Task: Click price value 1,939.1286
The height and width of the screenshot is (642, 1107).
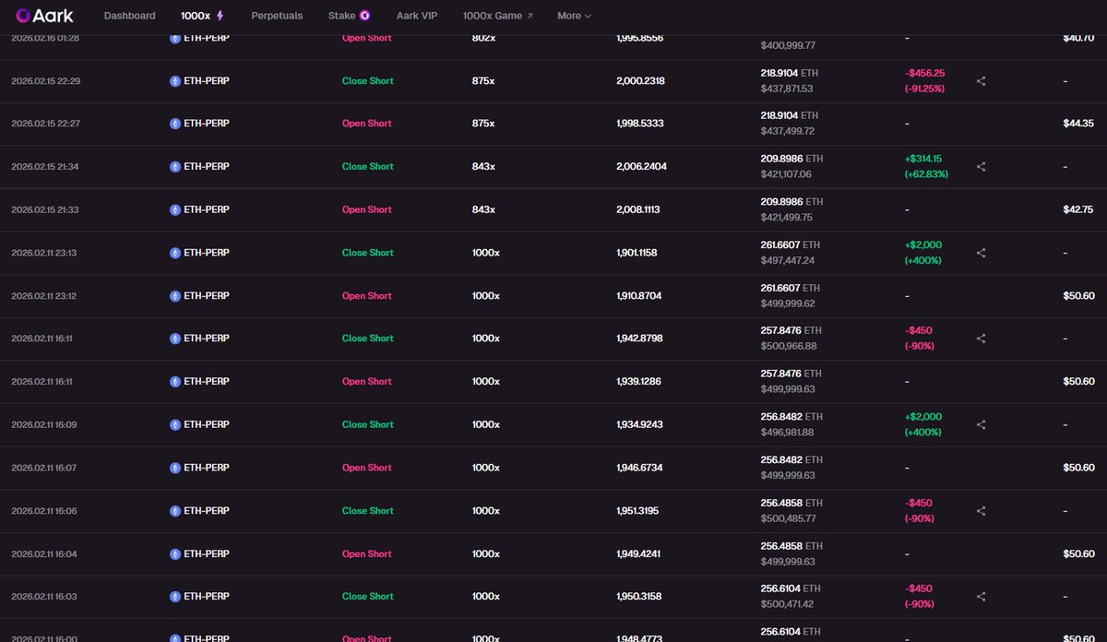Action: tap(640, 382)
